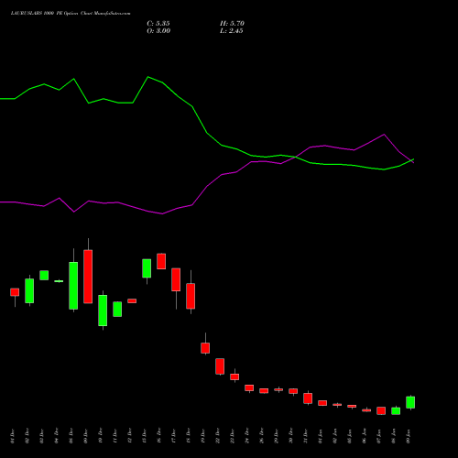Click the '09 Dec' axis date label
Image resolution: width=458 pixels, height=458 pixels.
tap(86, 436)
